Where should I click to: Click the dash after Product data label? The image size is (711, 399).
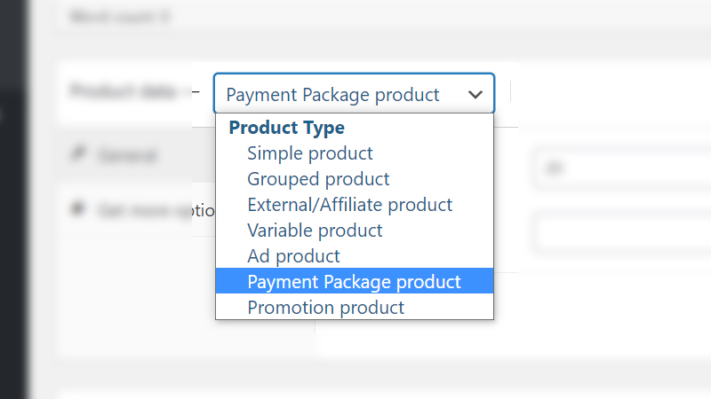tap(195, 90)
